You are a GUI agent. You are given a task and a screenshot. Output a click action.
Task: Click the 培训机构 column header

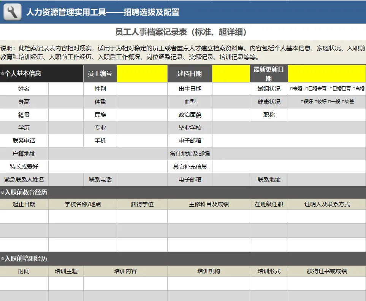click(x=209, y=271)
